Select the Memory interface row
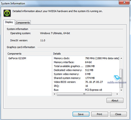 pyautogui.click(x=86, y=62)
